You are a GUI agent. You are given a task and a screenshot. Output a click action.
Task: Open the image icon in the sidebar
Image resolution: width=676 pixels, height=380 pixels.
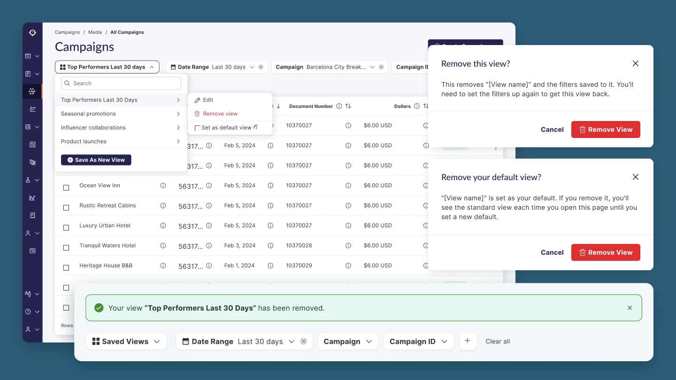click(28, 127)
